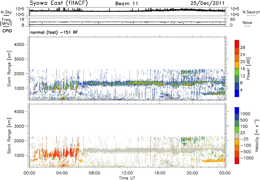Click Power colorbar light green segment 12 to 16
This screenshot has width=260, height=180.
237,72
